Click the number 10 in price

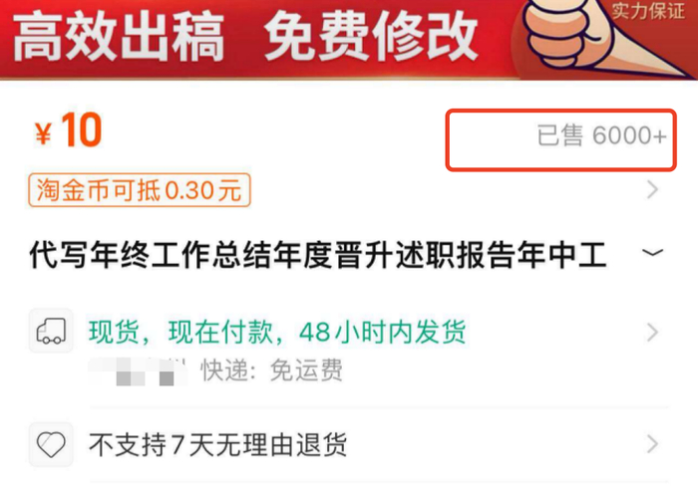point(82,129)
